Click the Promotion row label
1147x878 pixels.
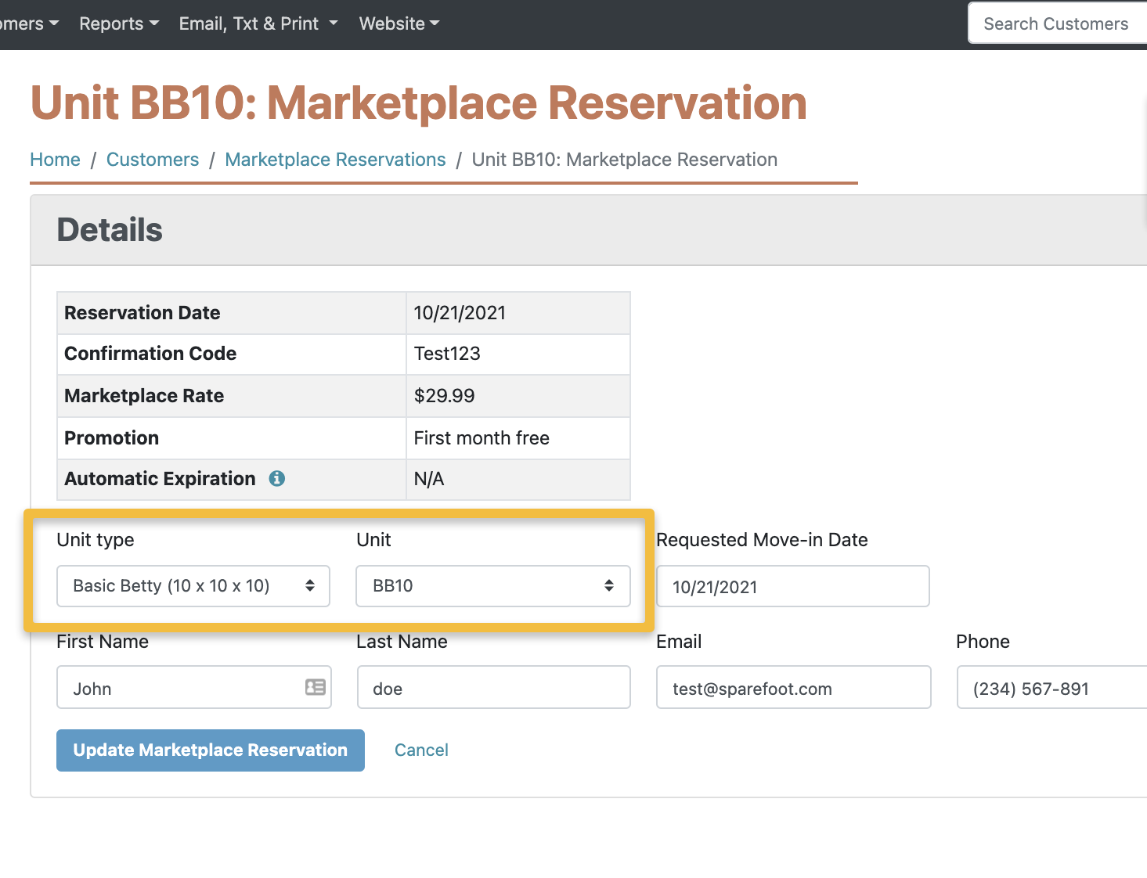[112, 438]
